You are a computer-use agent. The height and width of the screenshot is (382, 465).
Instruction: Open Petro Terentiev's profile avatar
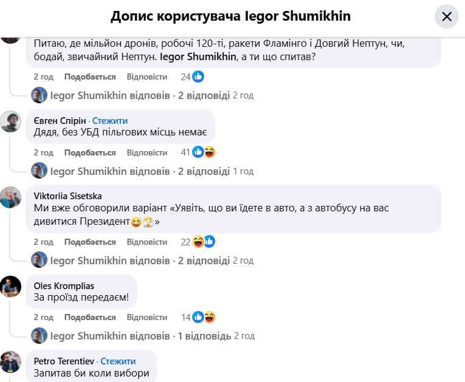[11, 362]
